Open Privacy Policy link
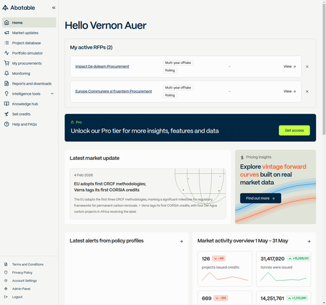The height and width of the screenshot is (305, 326). coord(22,272)
